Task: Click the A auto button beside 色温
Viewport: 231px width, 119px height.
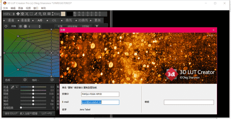Action: point(17,87)
